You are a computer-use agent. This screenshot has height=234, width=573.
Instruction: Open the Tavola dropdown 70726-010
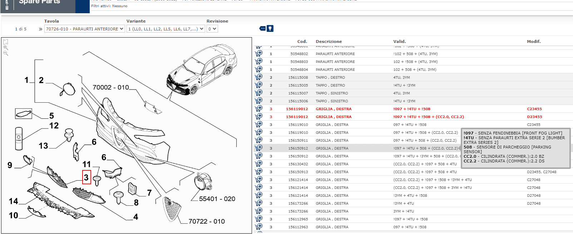(x=85, y=29)
